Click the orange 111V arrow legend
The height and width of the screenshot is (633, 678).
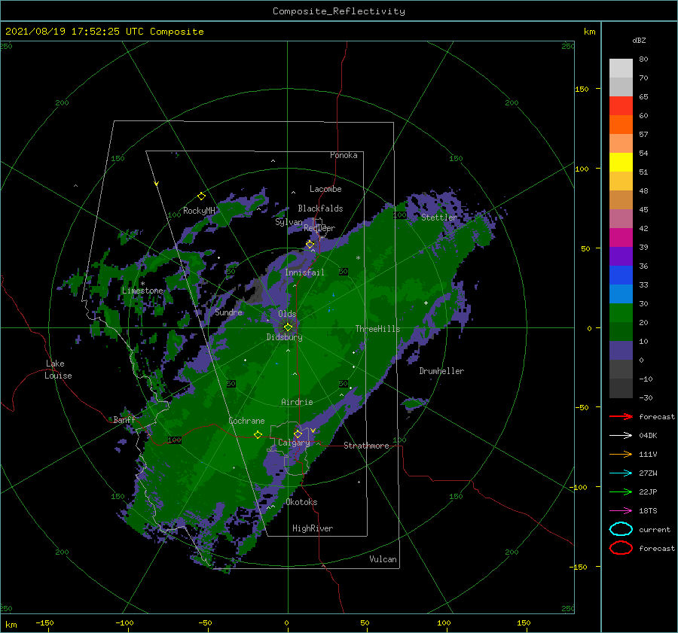621,454
